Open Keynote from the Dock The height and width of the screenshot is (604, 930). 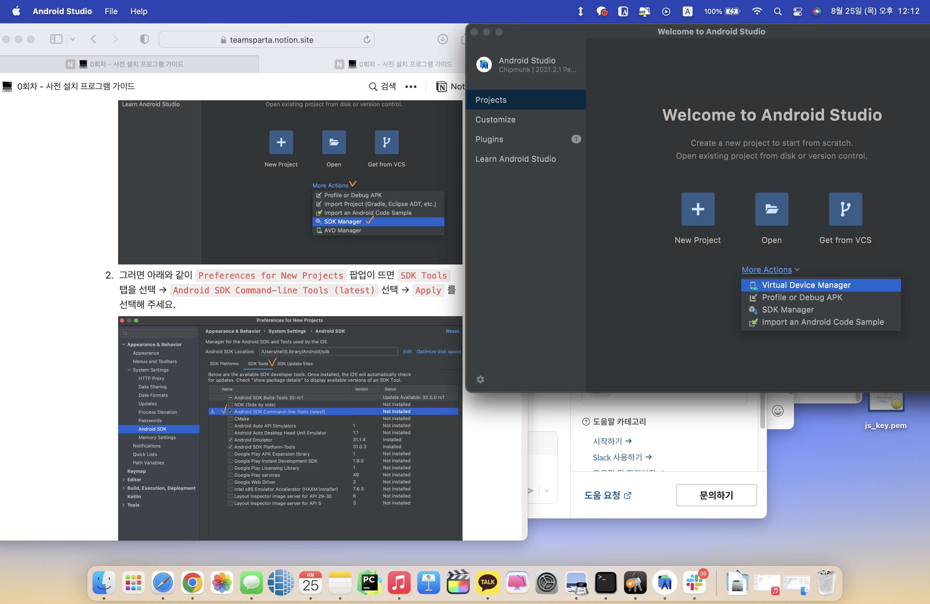click(429, 582)
